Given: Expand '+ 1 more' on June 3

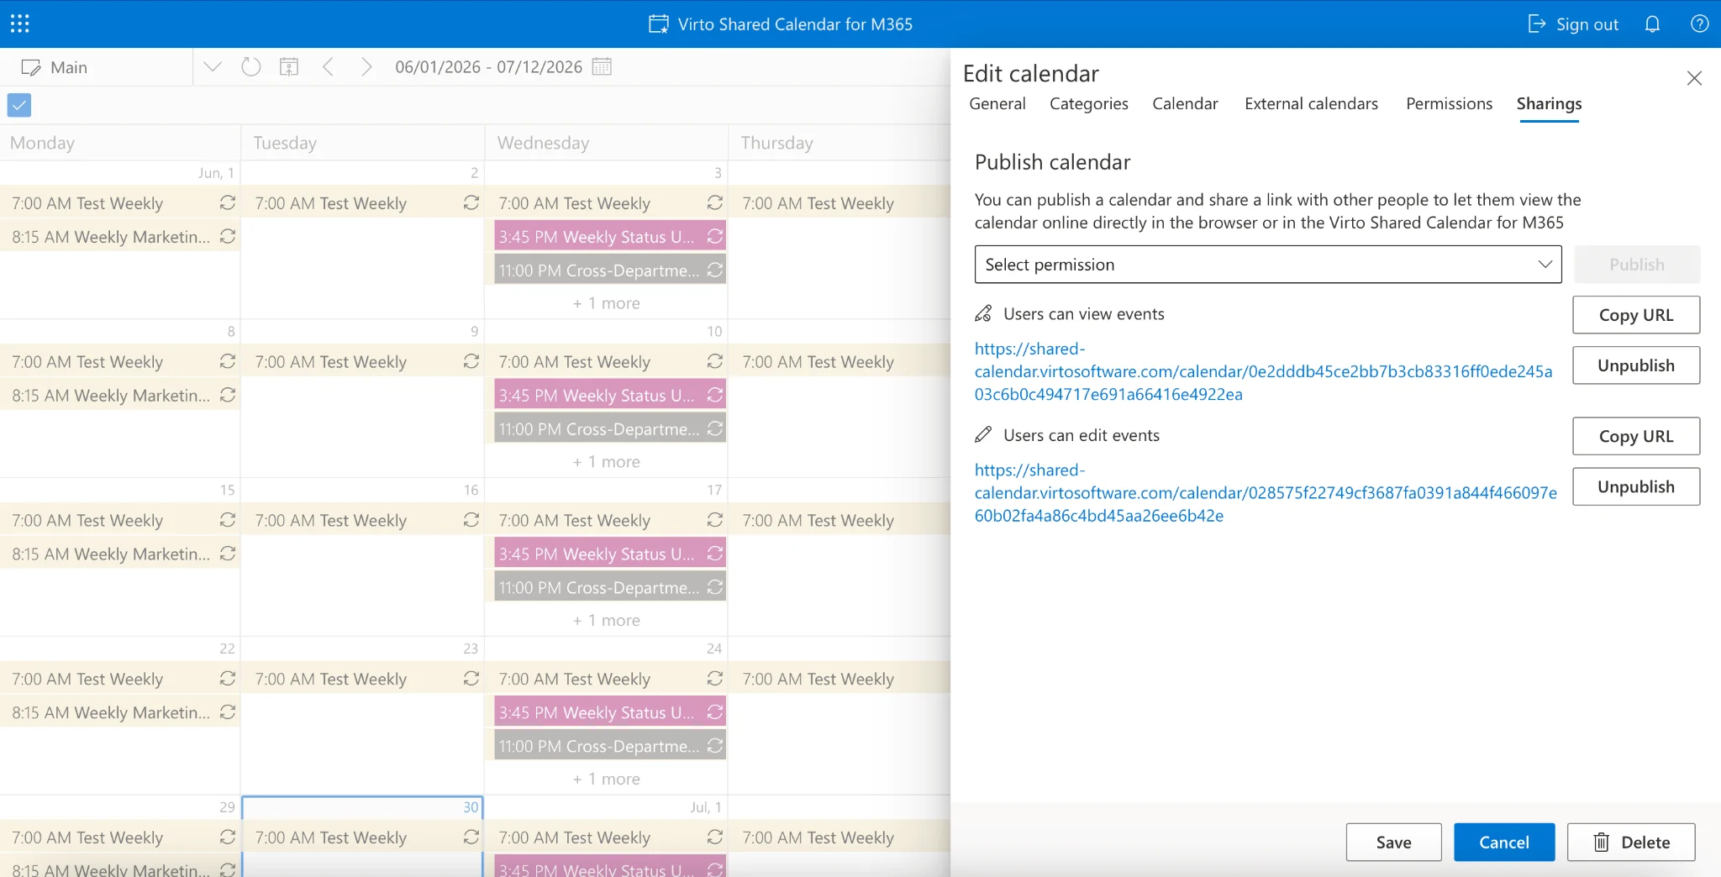Looking at the screenshot, I should [x=607, y=303].
